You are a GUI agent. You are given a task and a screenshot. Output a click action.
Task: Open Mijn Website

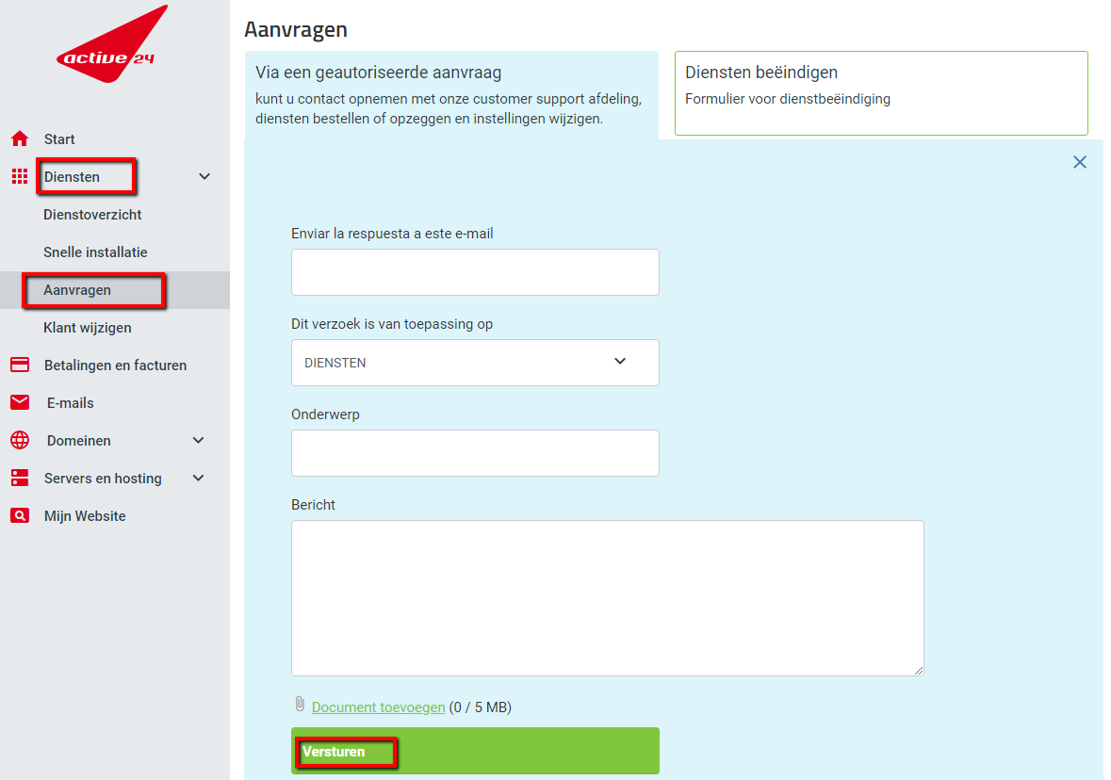85,515
